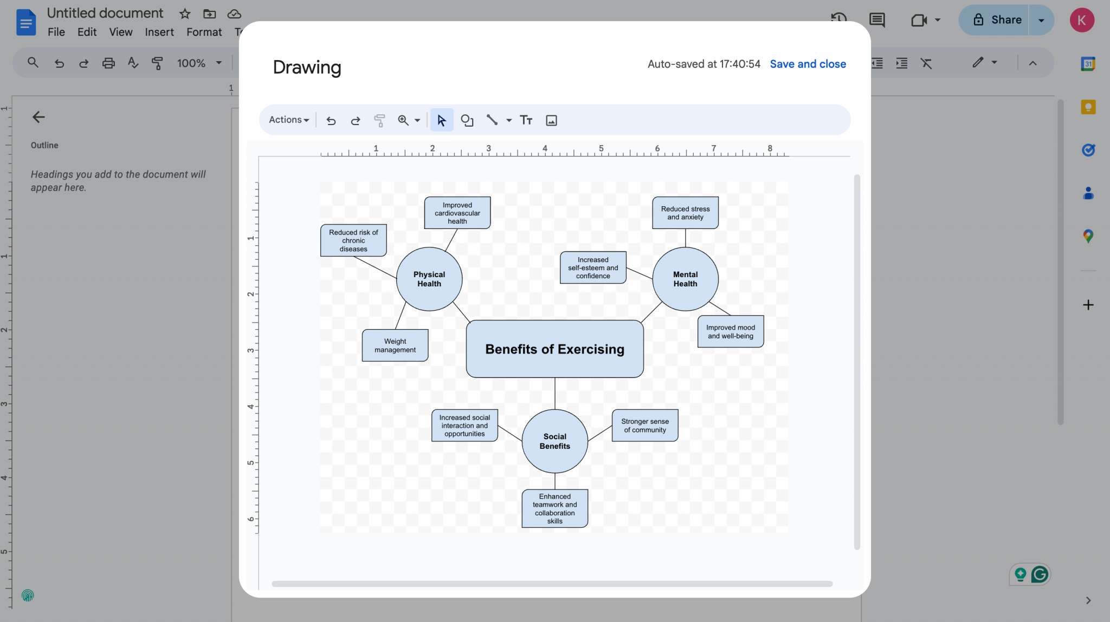The image size is (1110, 622).
Task: Activate the select arrow tool
Action: tap(441, 120)
